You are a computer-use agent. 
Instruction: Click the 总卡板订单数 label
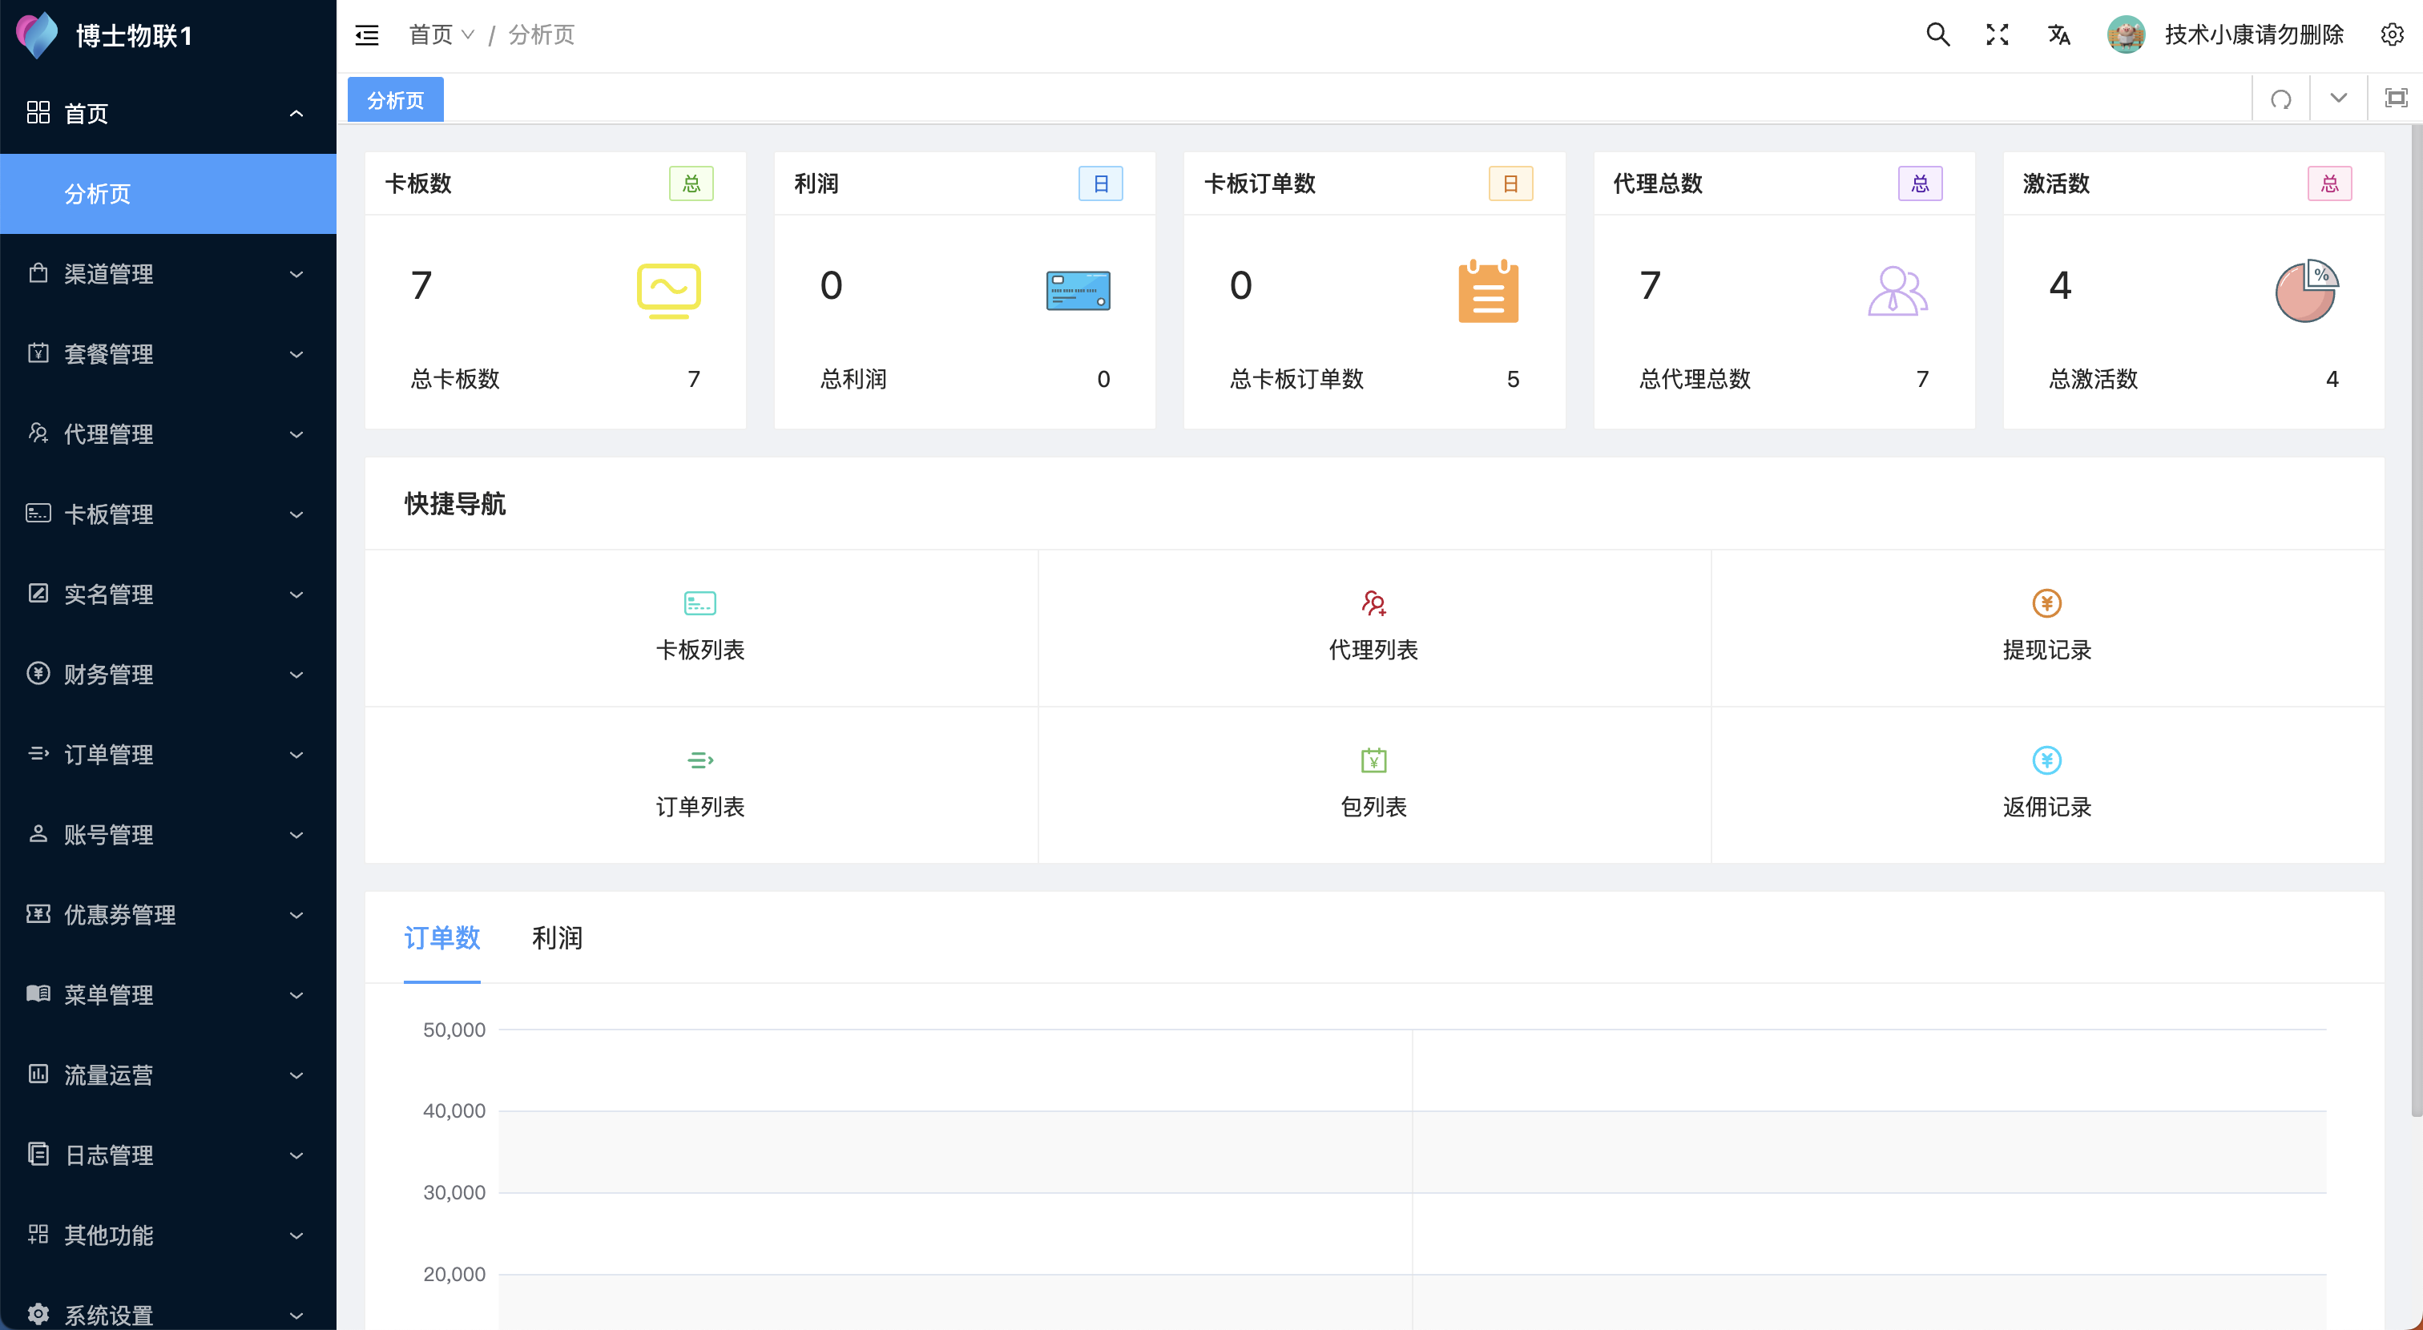pos(1296,379)
